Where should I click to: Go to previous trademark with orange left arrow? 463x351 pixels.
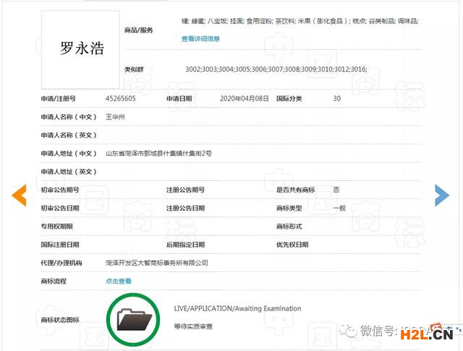click(20, 195)
